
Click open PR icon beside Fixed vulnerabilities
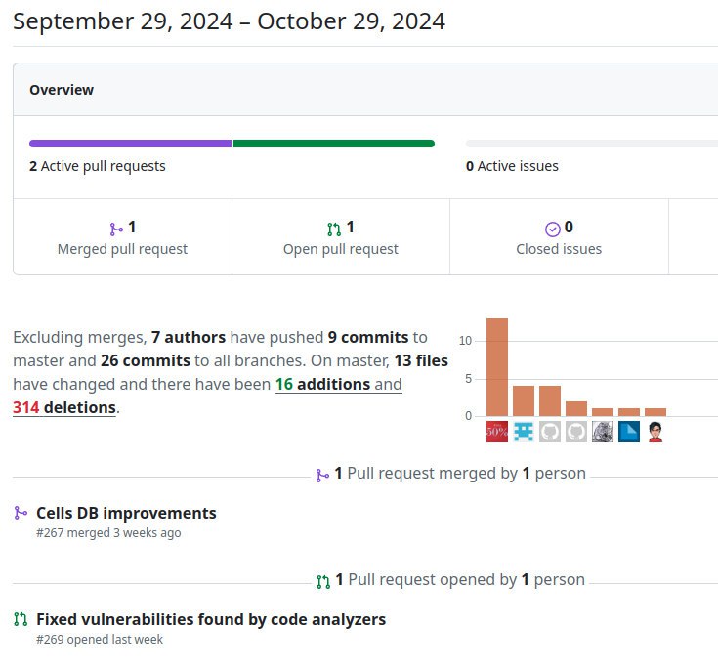pyautogui.click(x=21, y=619)
